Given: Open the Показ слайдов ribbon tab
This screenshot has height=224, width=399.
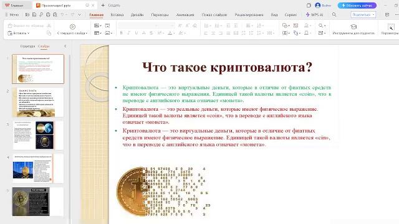Looking at the screenshot, I should [214, 15].
